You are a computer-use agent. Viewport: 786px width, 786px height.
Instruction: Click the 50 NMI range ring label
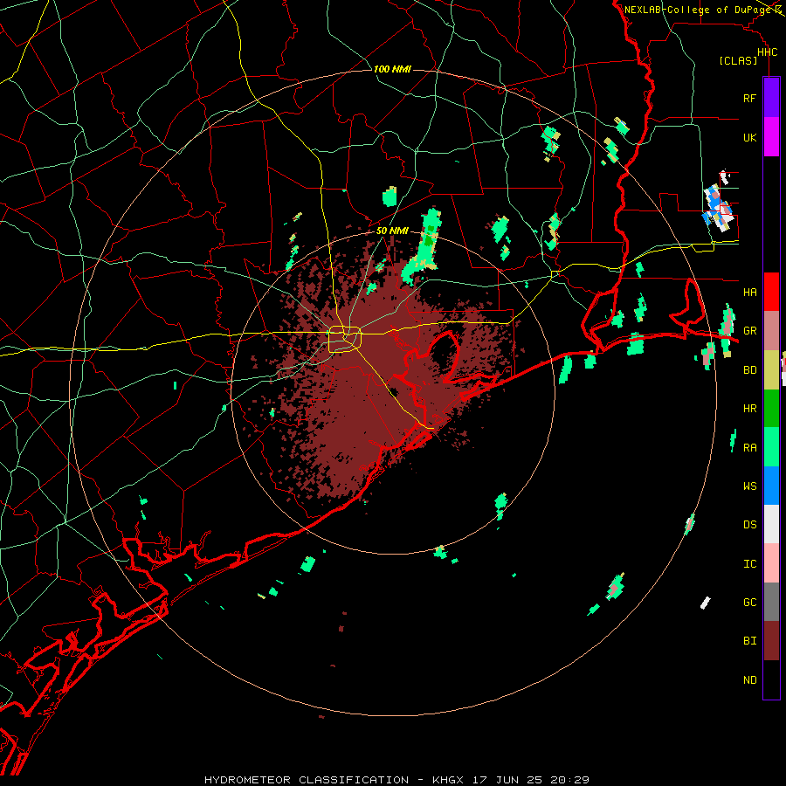pos(392,231)
